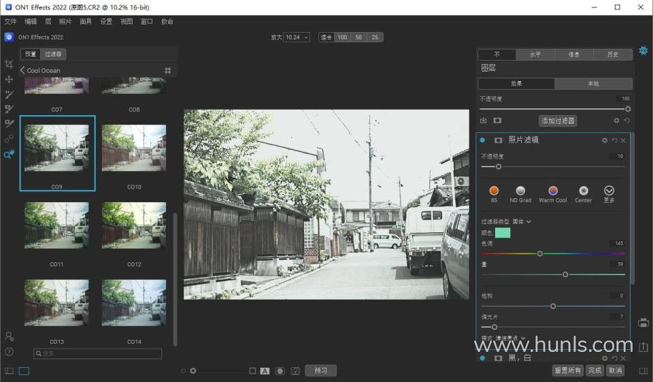Click 重置所有 reset all button
Viewport: 653px width, 382px height.
567,370
